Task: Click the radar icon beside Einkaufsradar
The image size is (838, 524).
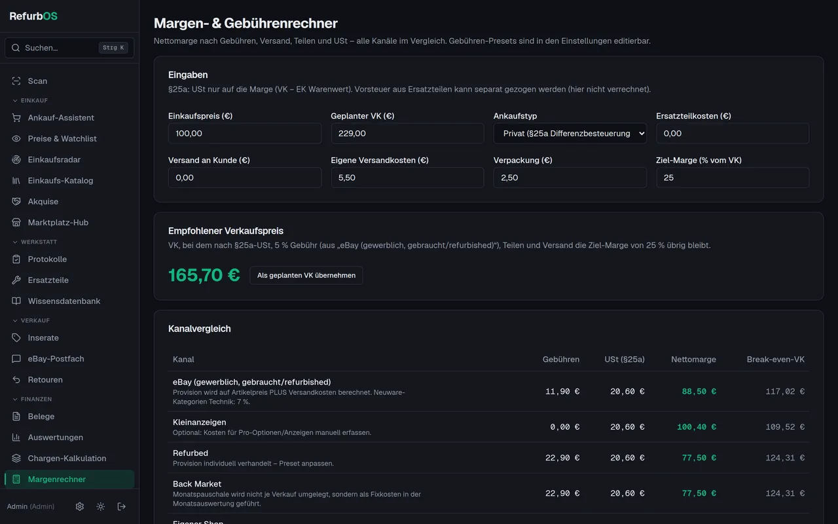Action: pos(16,160)
